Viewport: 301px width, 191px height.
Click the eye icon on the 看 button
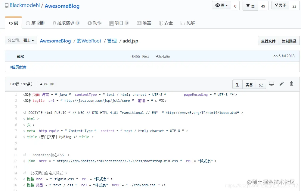pyautogui.click(x=218, y=5)
